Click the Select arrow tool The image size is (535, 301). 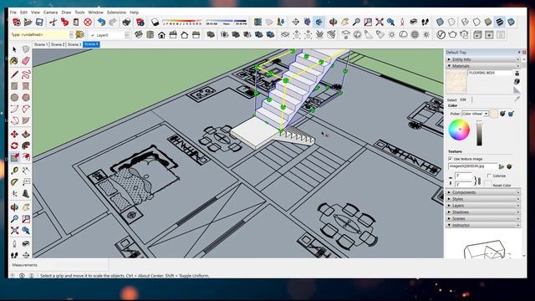pos(14,49)
